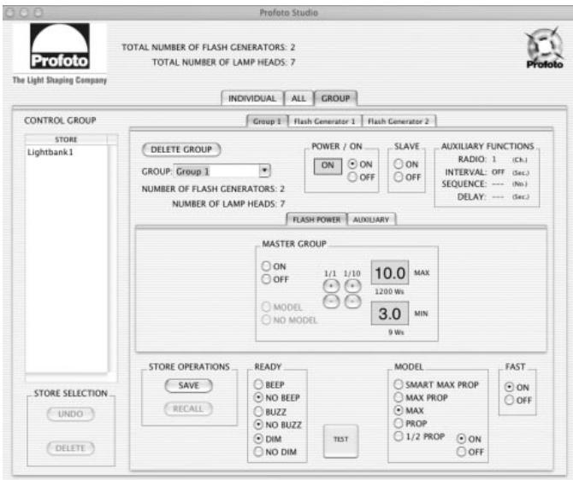Viewport: 573px width, 480px height.
Task: Click the SAVE button in Store Operations
Action: [x=187, y=385]
